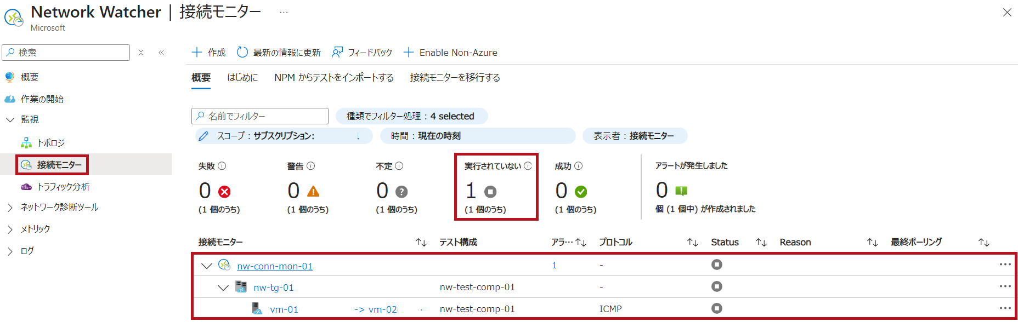This screenshot has height=322, width=1018.
Task: Click the Network Watcher logo icon
Action: click(14, 18)
